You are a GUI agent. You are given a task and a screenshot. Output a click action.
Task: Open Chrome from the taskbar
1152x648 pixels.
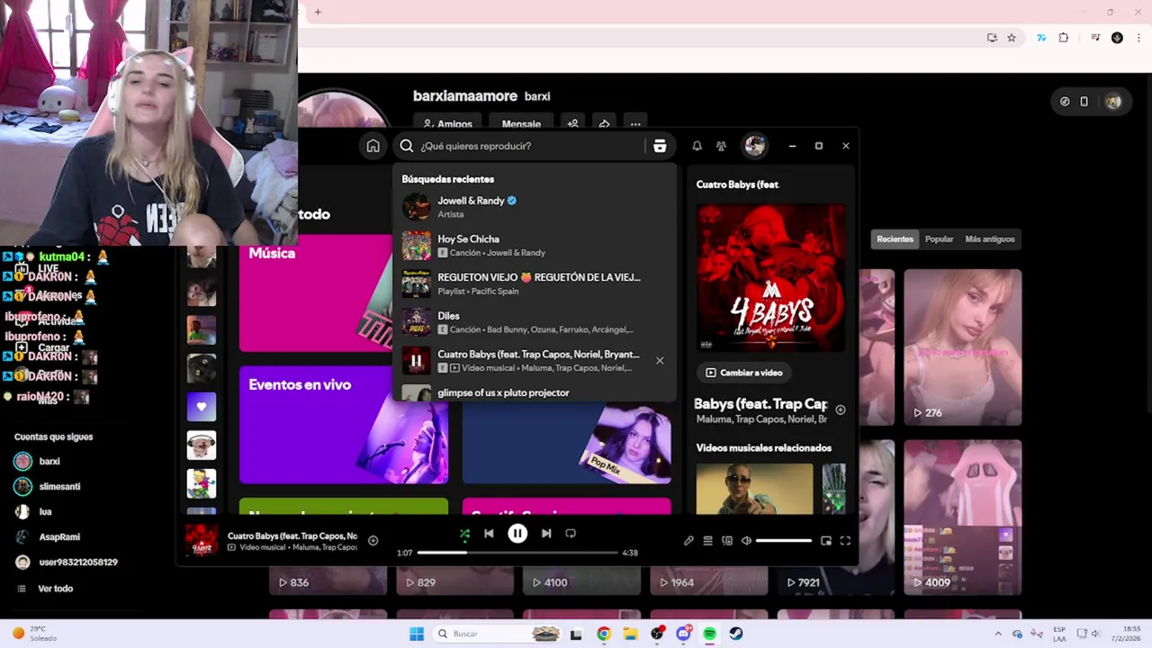(604, 634)
